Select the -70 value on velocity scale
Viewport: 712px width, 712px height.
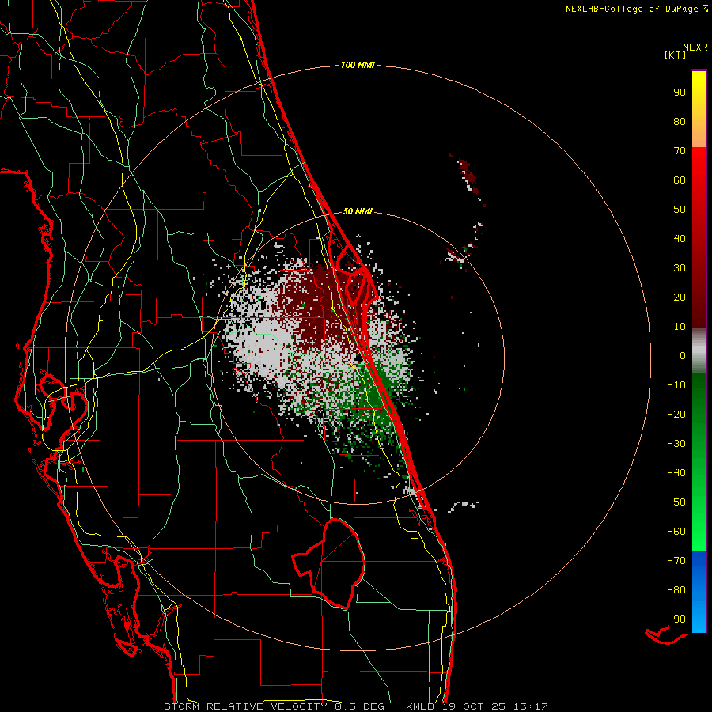676,561
